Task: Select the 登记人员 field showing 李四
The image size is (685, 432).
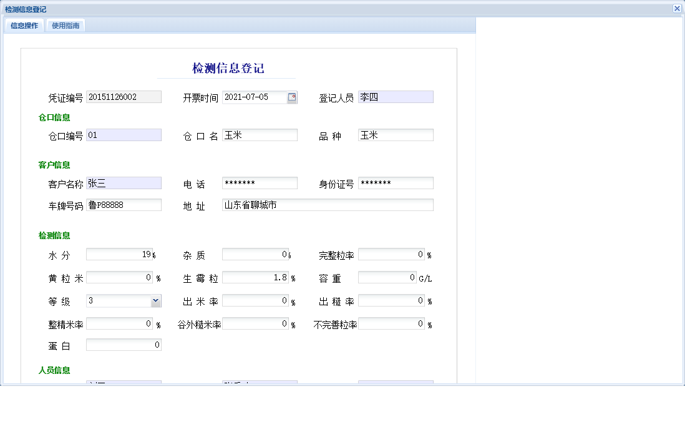Action: click(x=396, y=97)
